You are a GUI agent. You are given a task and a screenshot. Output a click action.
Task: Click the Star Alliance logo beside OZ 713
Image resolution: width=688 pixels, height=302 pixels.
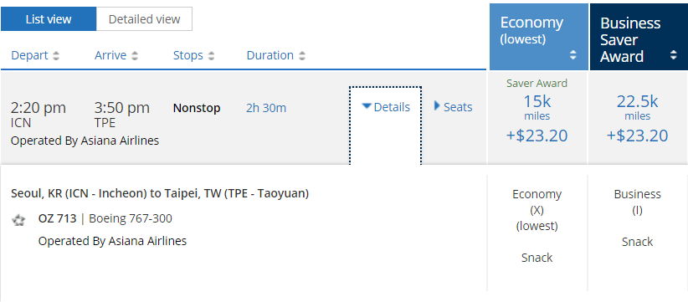click(18, 220)
